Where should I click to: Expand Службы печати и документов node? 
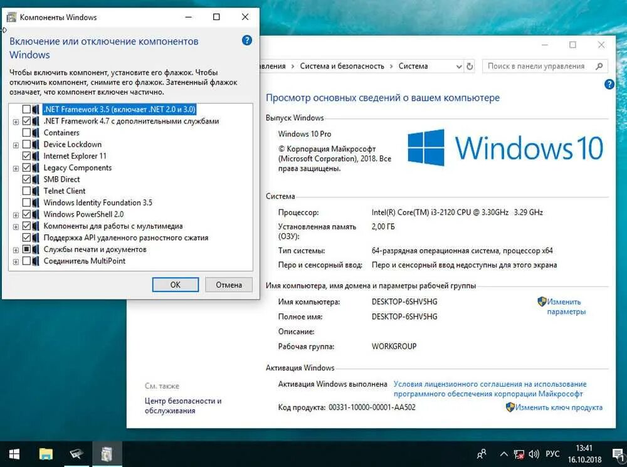(x=16, y=250)
